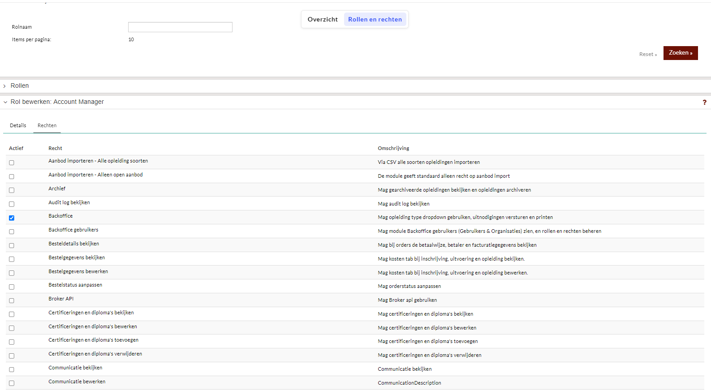
Task: Switch to the Details tab
Action: point(18,126)
